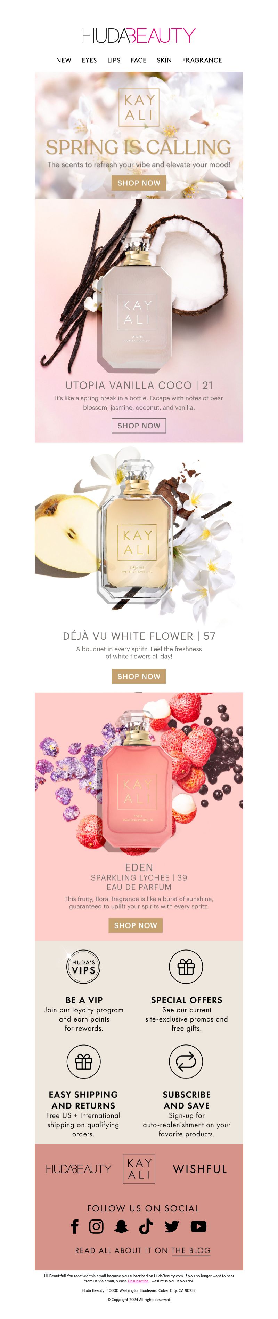Viewport: 278px width, 1319px height.
Task: Click Shop Now on Spring Is Calling banner
Action: [139, 183]
